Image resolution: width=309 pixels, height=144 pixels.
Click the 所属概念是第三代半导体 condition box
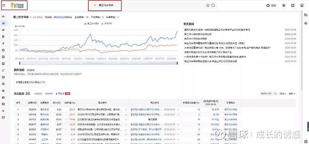click(x=31, y=82)
